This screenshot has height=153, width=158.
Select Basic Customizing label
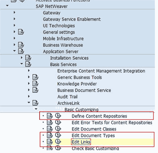click(82, 110)
